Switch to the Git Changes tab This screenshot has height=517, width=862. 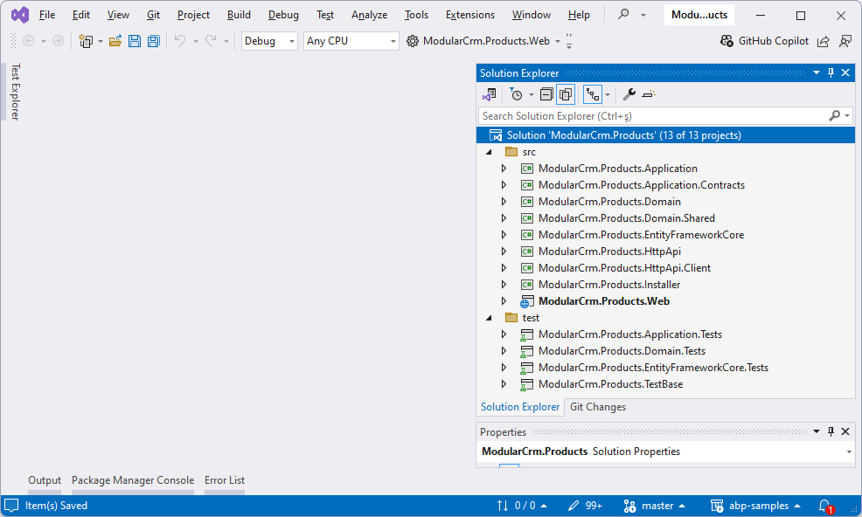point(598,407)
